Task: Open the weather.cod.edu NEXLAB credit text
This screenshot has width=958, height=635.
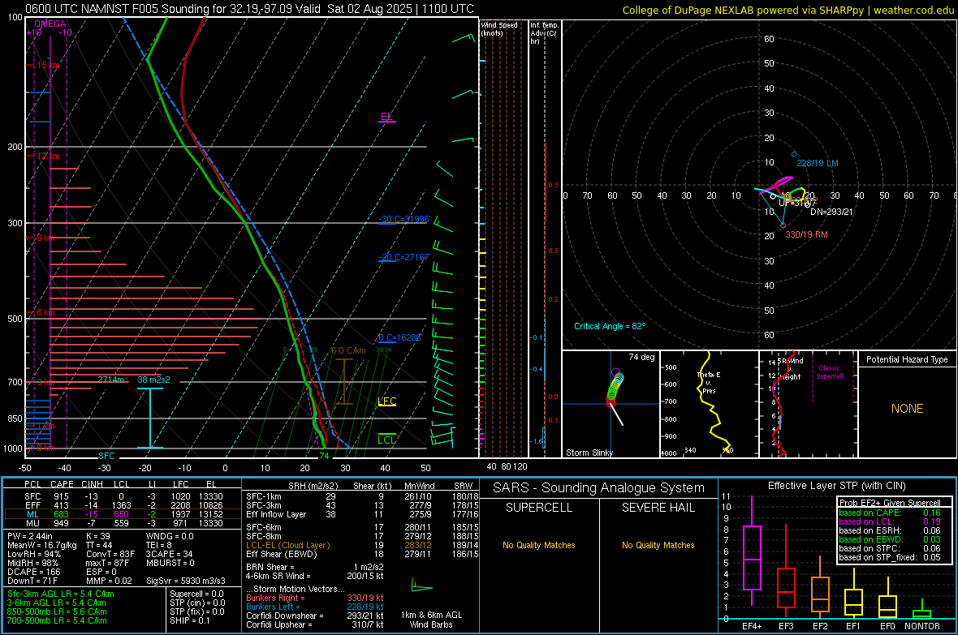Action: click(788, 10)
